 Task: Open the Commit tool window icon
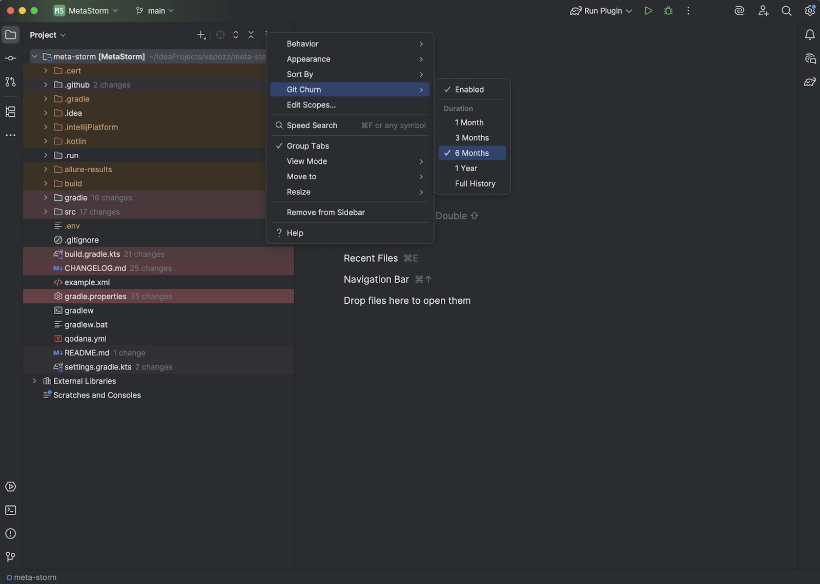click(10, 58)
